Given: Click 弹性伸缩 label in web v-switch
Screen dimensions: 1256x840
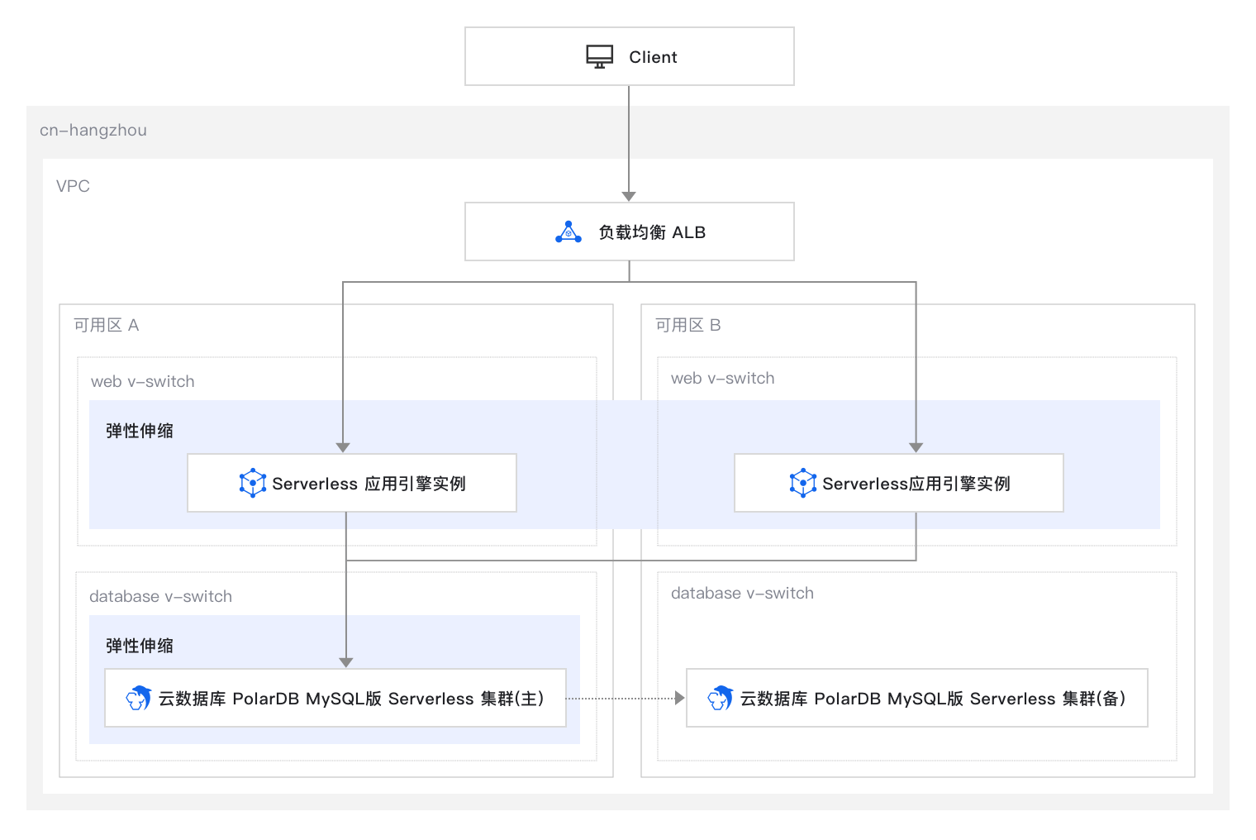Looking at the screenshot, I should point(140,431).
